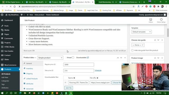Click the Sale price field
This screenshot has width=169, height=95.
coord(79,71)
